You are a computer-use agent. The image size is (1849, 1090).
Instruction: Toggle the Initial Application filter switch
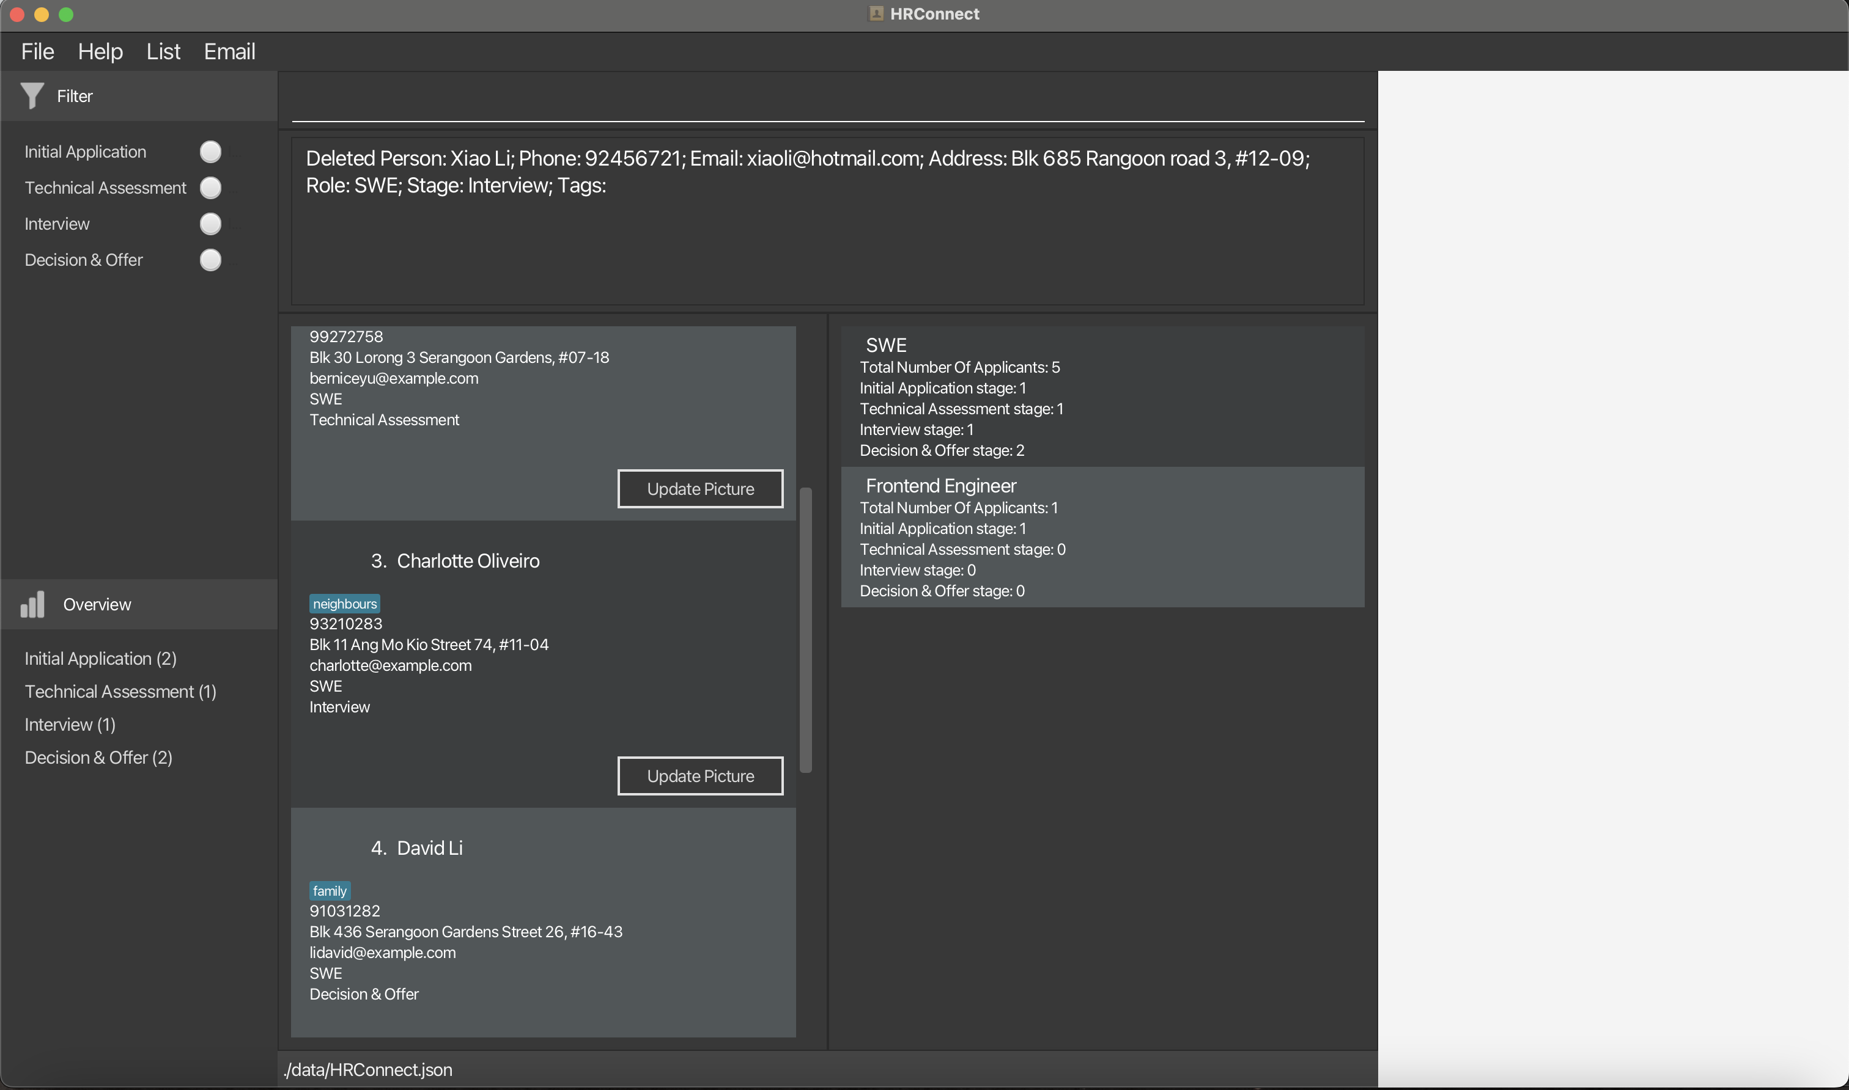(x=210, y=152)
